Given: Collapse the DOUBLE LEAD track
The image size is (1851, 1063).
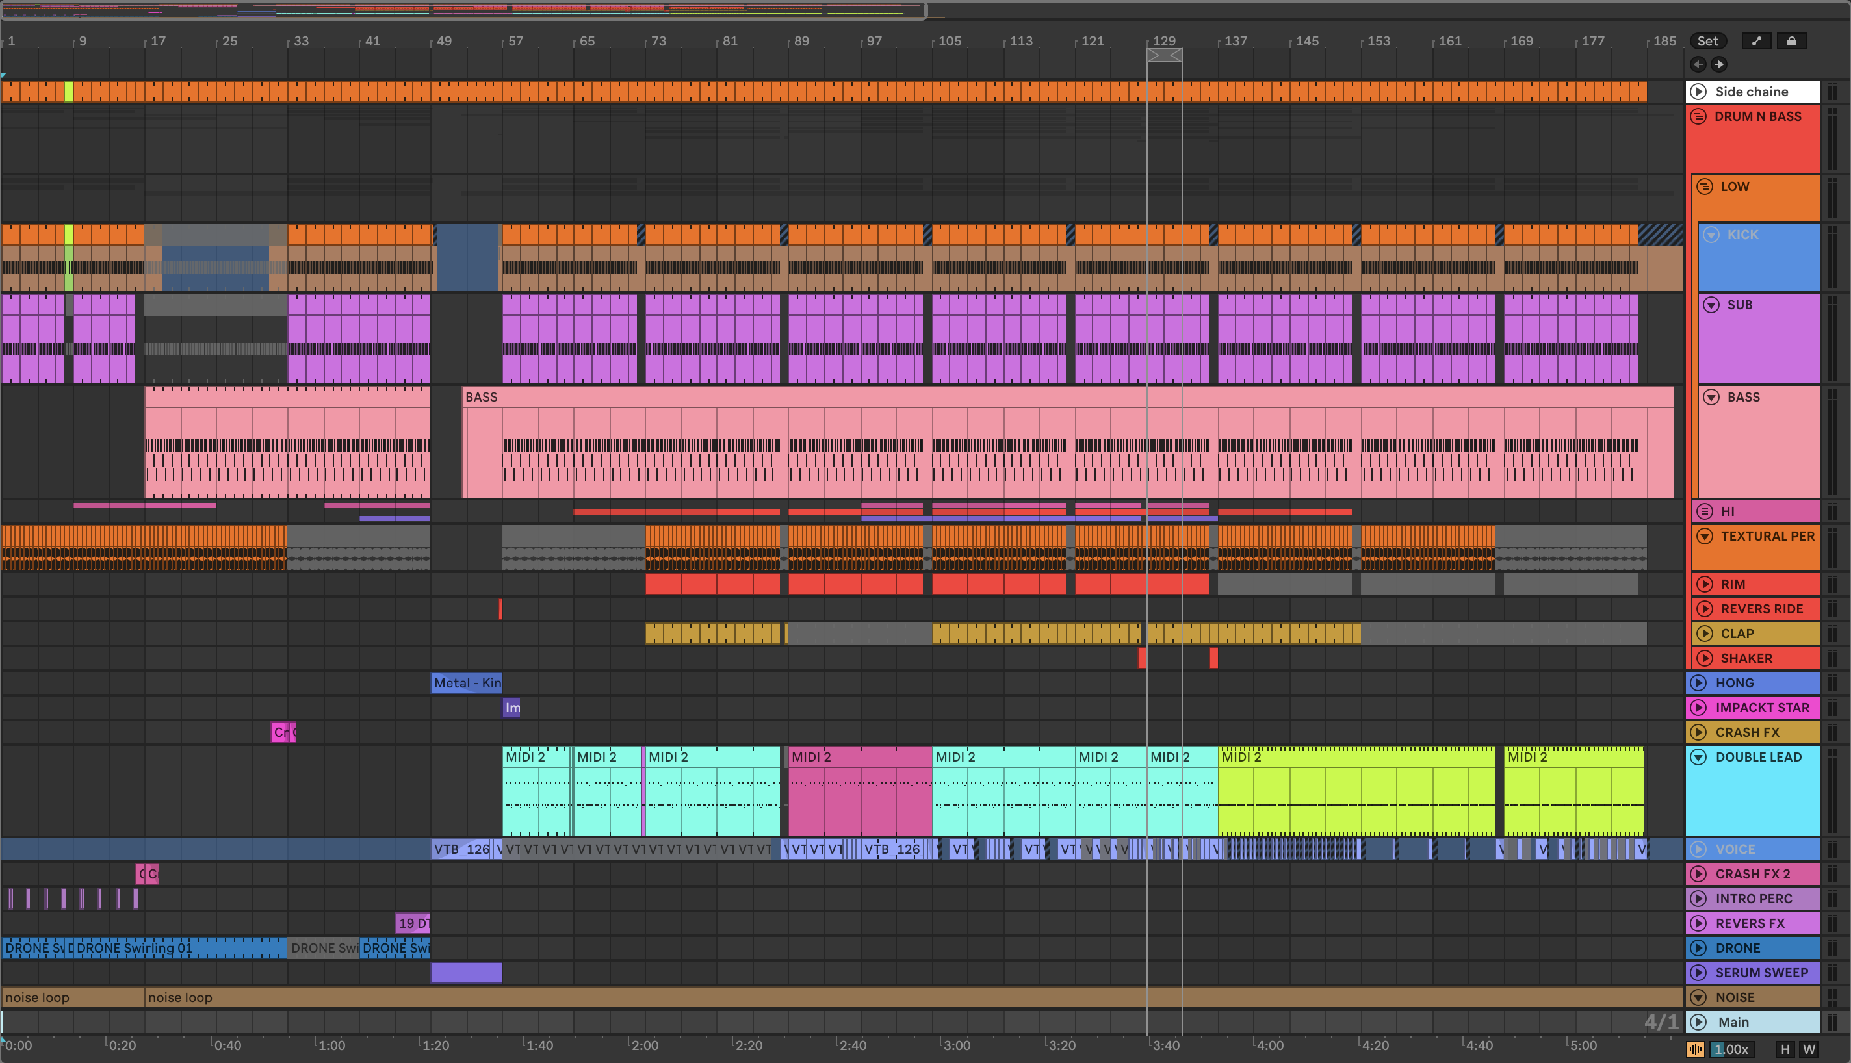Looking at the screenshot, I should 1698,757.
